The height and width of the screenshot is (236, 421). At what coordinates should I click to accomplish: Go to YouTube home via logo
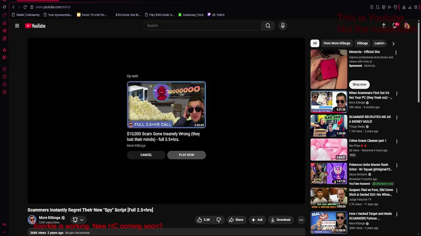tap(35, 26)
